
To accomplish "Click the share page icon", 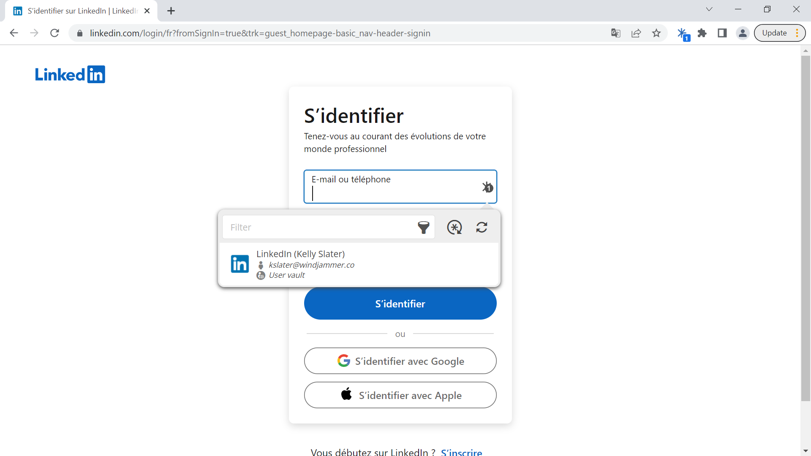I will 636,33.
